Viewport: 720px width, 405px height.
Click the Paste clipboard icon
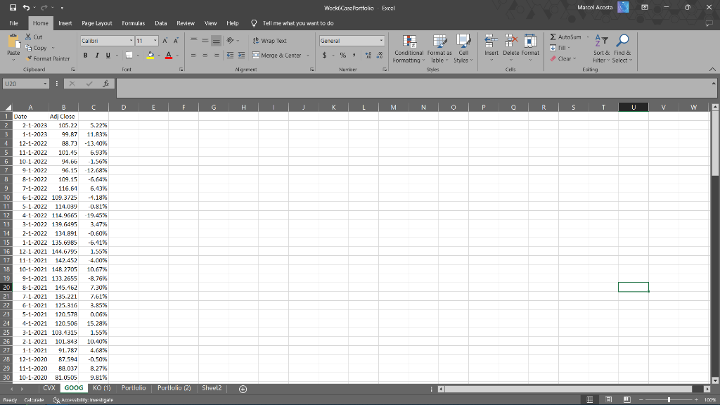[x=14, y=41]
